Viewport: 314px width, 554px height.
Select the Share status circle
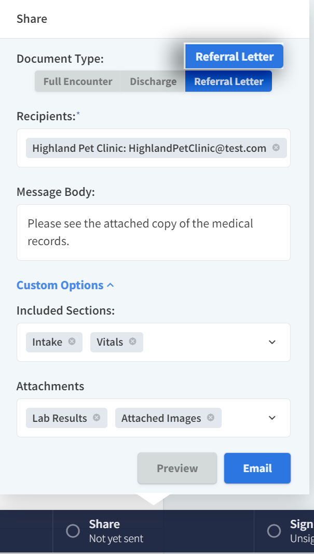73,531
